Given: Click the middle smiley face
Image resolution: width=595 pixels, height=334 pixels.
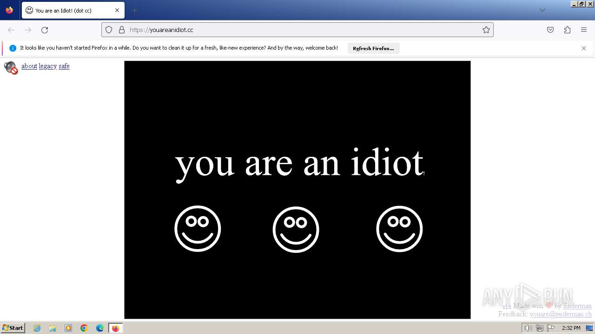Looking at the screenshot, I should [296, 230].
